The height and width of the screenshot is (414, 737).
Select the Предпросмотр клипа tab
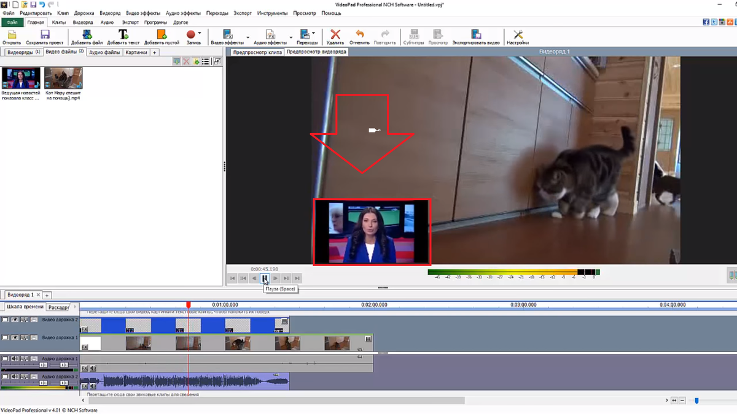(258, 52)
